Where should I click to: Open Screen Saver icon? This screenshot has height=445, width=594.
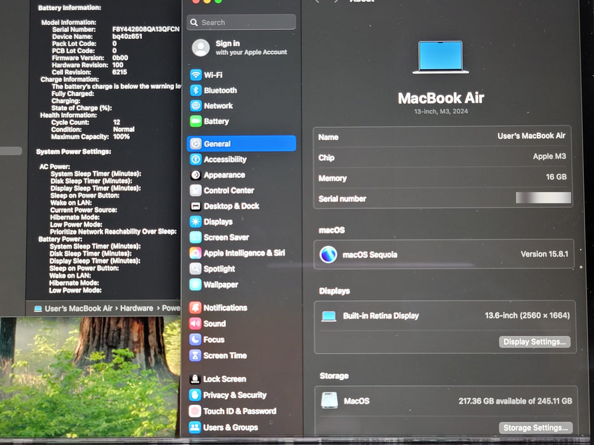tap(195, 237)
